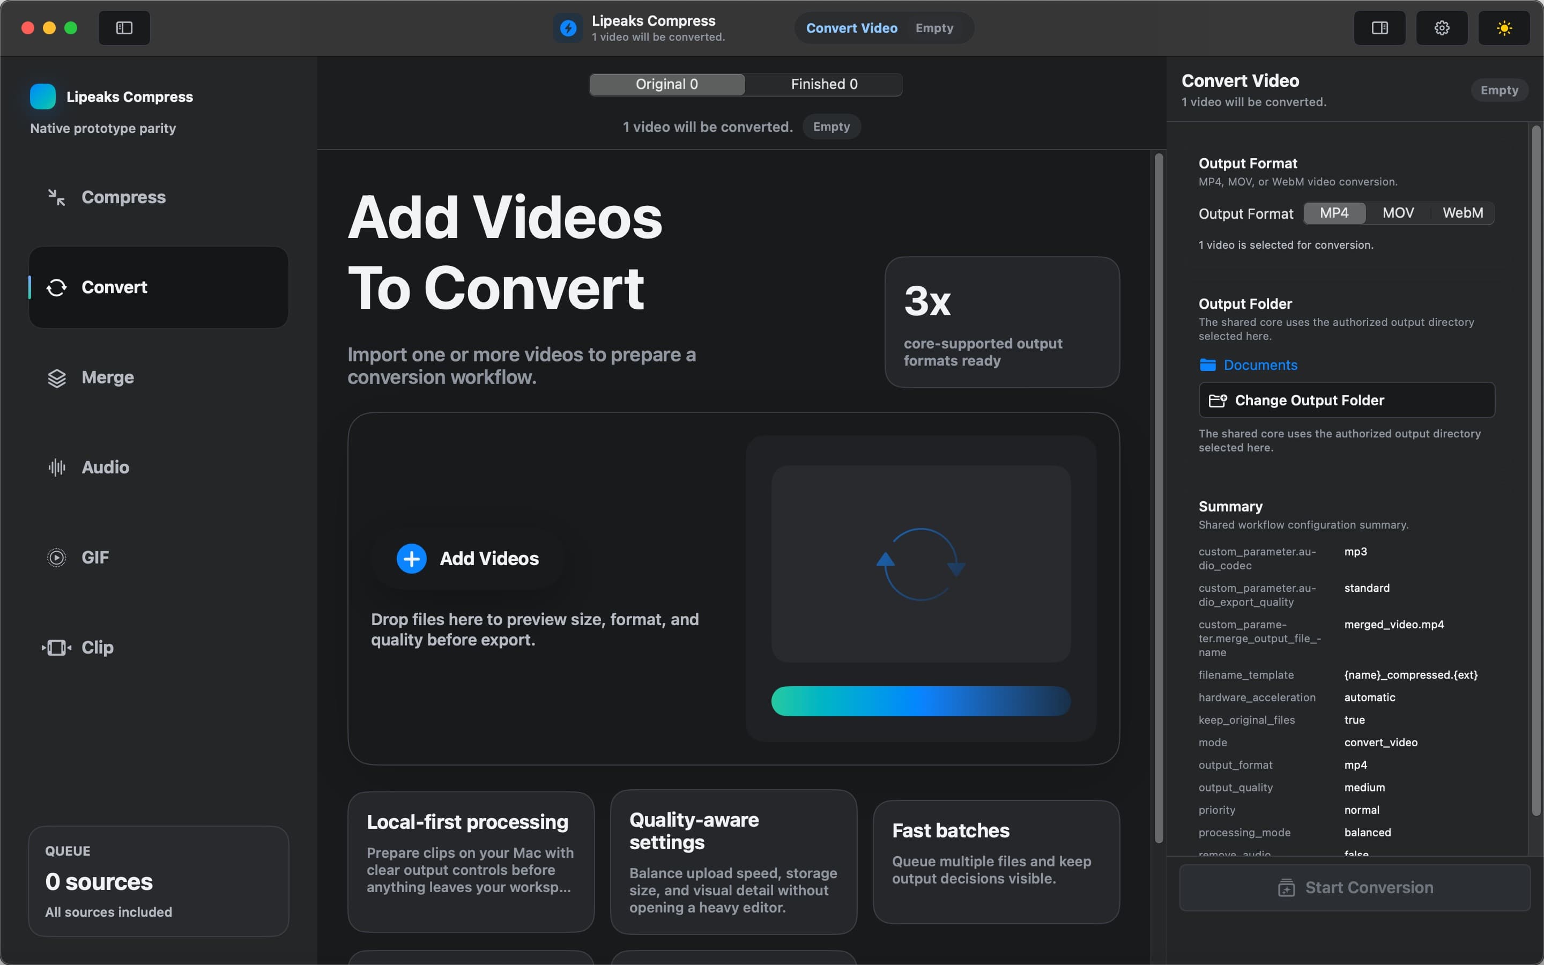This screenshot has height=965, width=1544.
Task: Open the GIF mode
Action: tap(158, 557)
